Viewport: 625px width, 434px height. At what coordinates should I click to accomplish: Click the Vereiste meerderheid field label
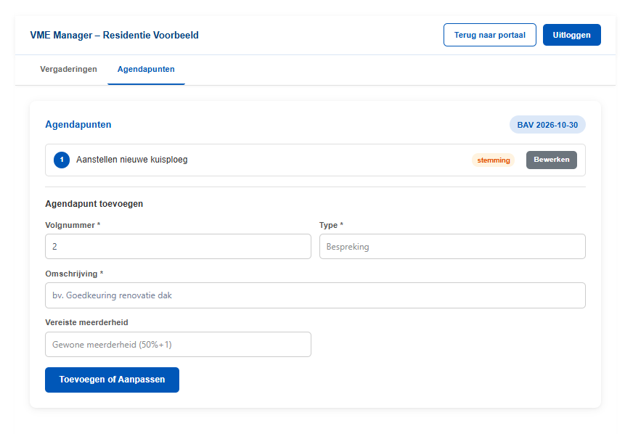click(x=87, y=322)
